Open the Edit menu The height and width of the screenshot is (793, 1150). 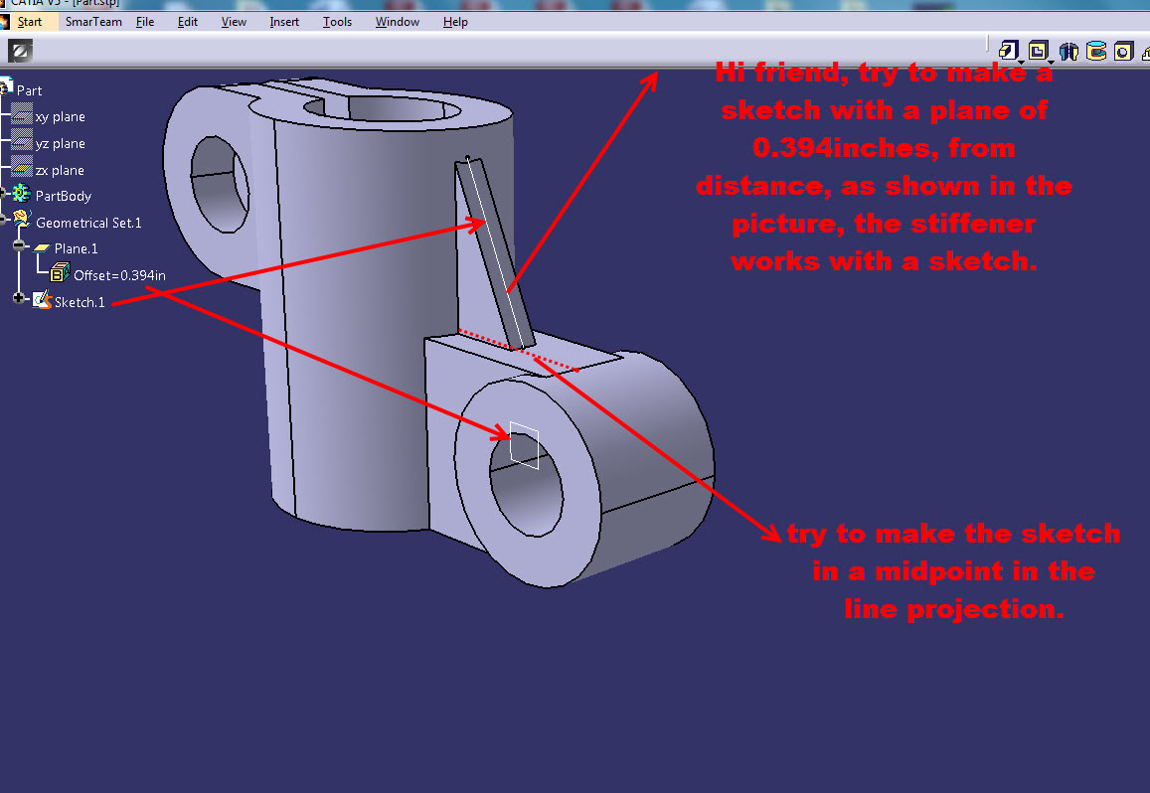pos(188,22)
